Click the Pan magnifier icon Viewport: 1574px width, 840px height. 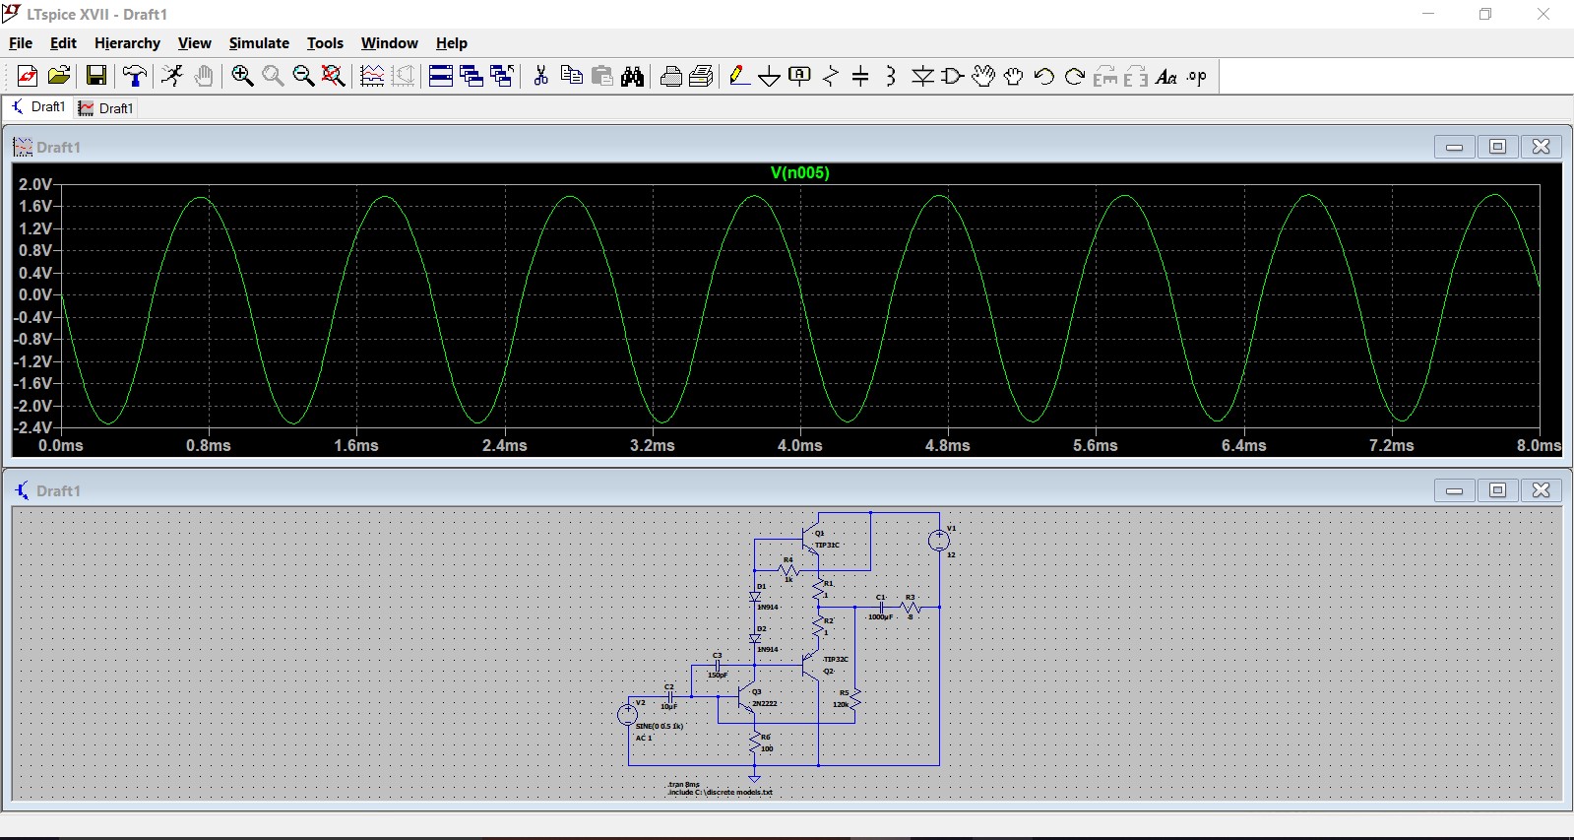pyautogui.click(x=273, y=76)
